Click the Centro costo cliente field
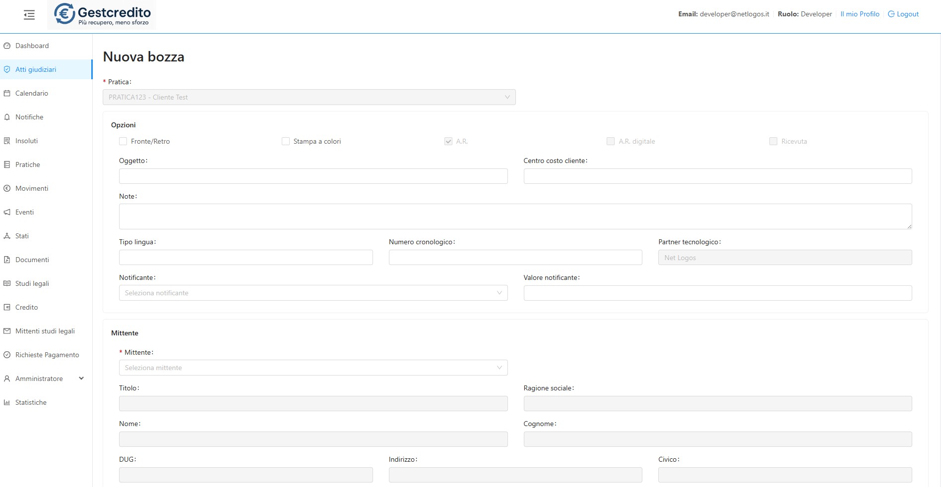Image resolution: width=941 pixels, height=487 pixels. (718, 176)
